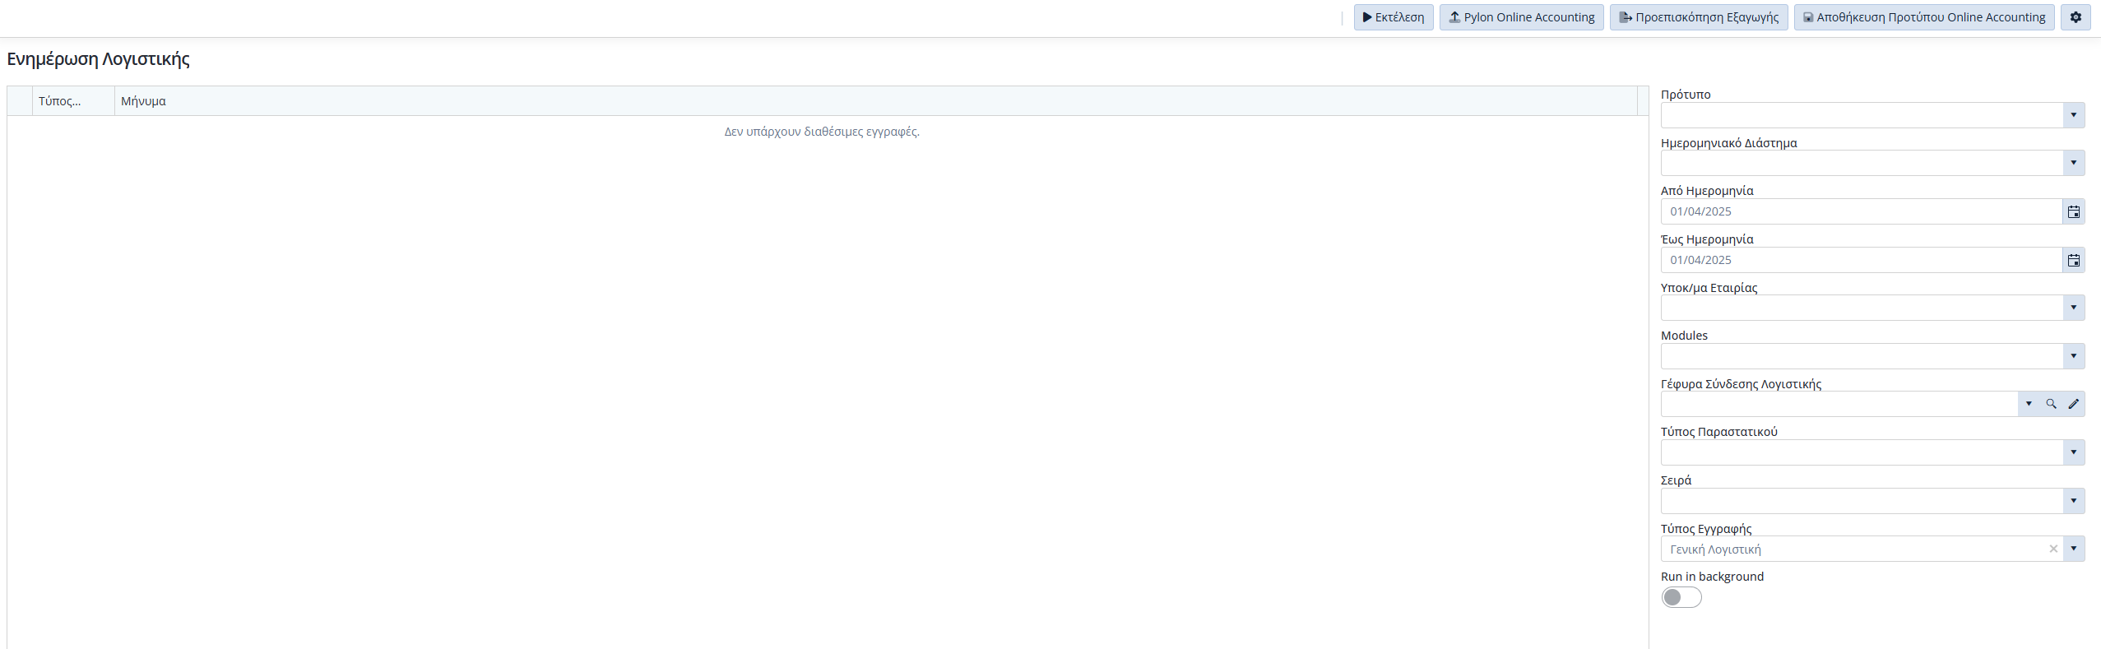
Task: Click the Modules combo box field
Action: pos(1862,356)
